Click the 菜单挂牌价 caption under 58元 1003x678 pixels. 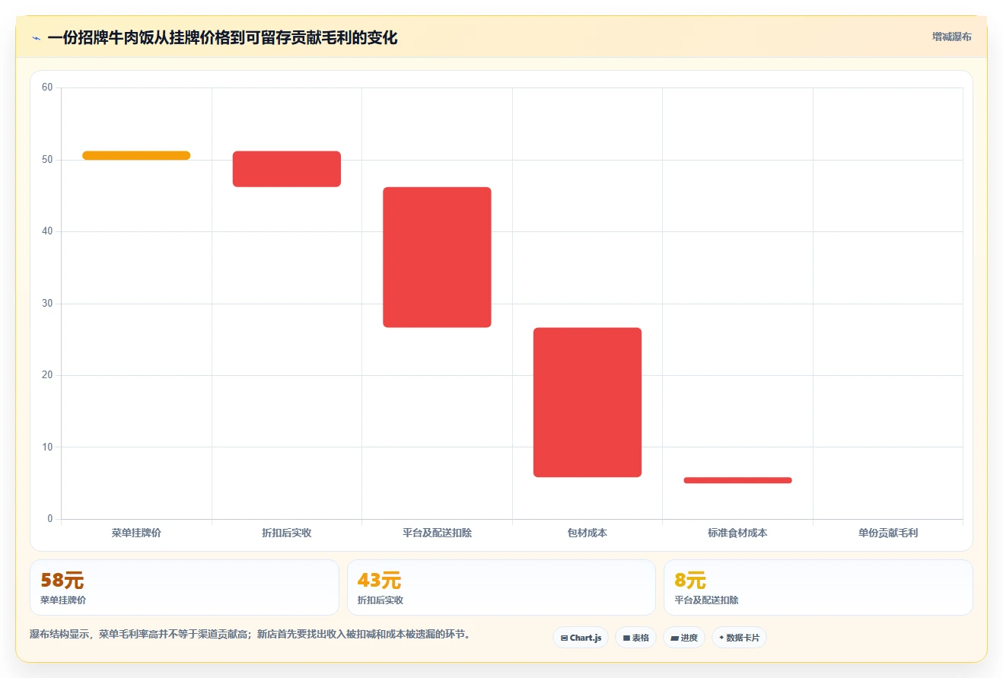[x=63, y=600]
